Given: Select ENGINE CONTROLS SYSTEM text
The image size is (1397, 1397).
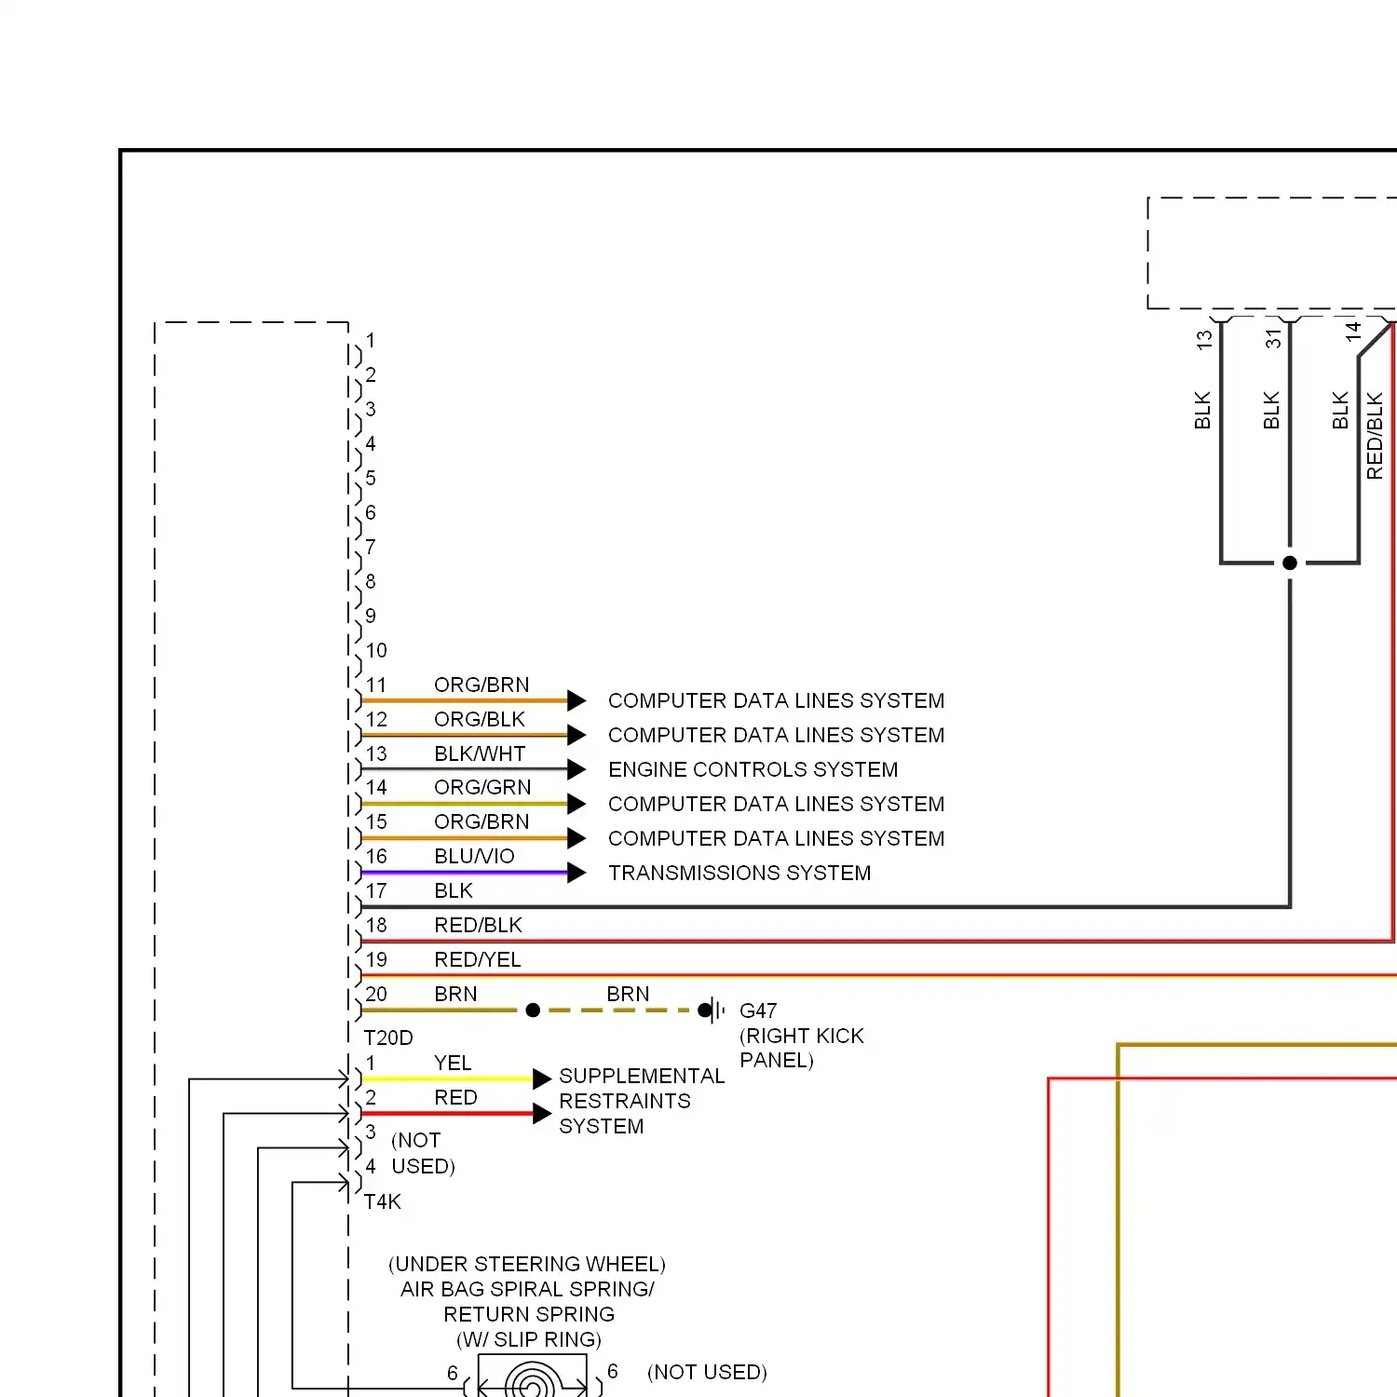Looking at the screenshot, I should [753, 769].
